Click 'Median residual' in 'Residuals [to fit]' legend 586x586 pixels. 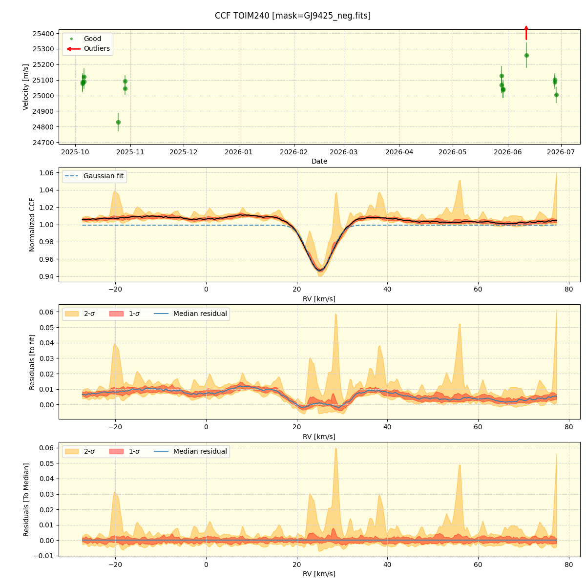(x=200, y=314)
